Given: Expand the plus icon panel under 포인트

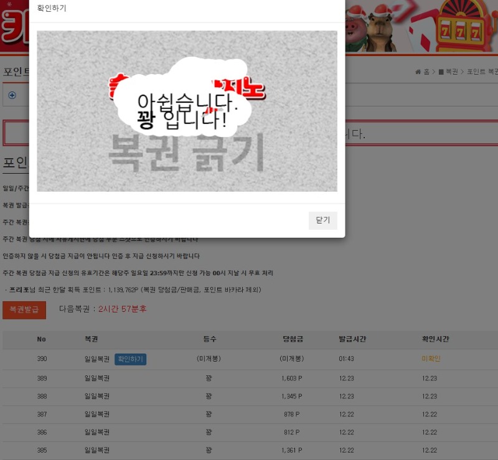Looking at the screenshot, I should click(12, 95).
